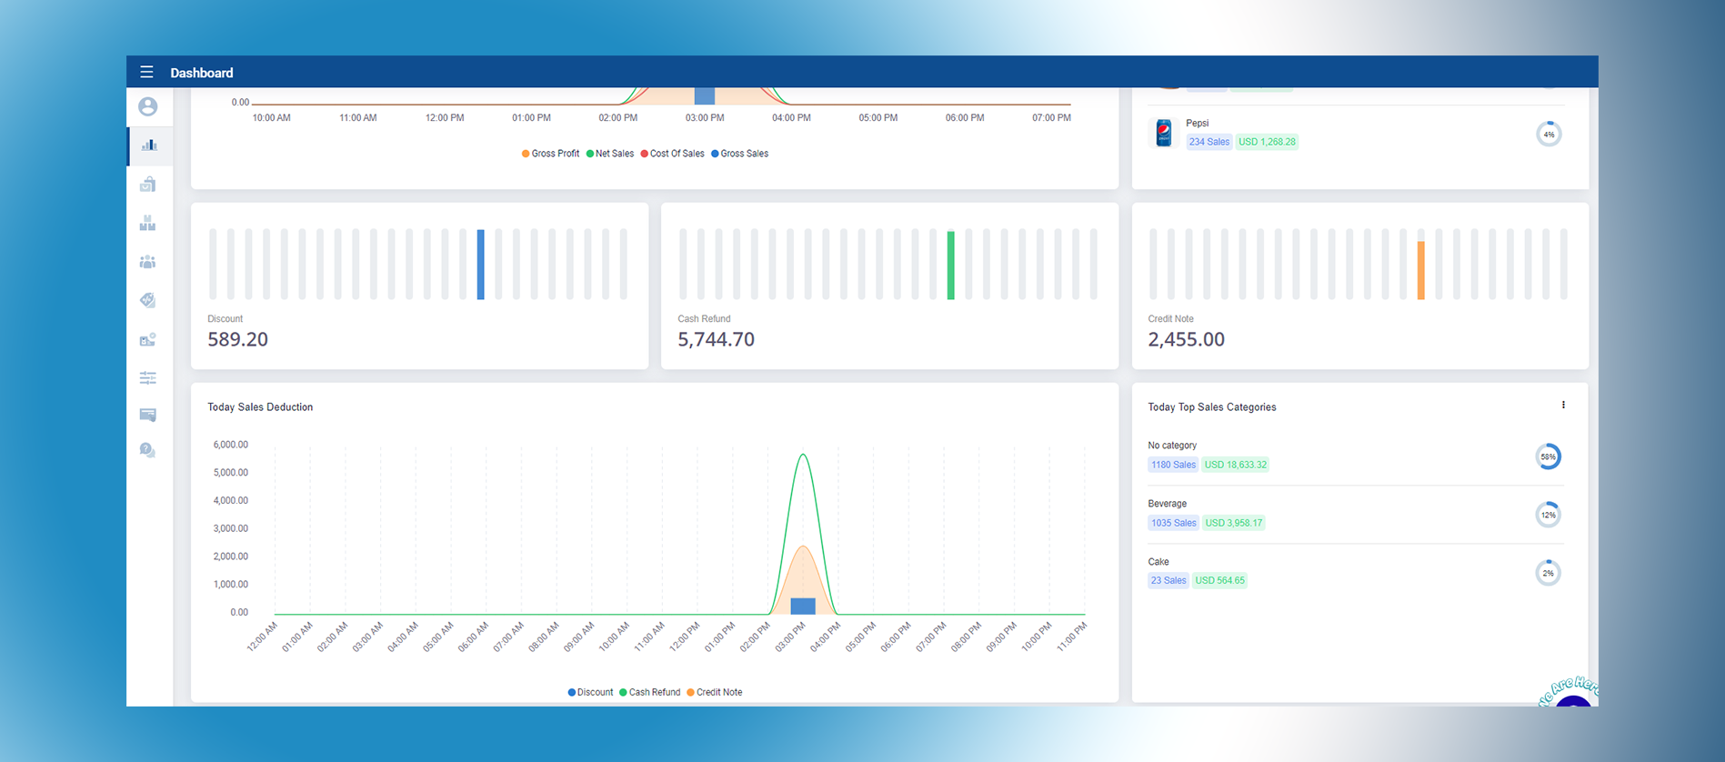Open the customers group icon
The width and height of the screenshot is (1725, 762).
tap(148, 262)
